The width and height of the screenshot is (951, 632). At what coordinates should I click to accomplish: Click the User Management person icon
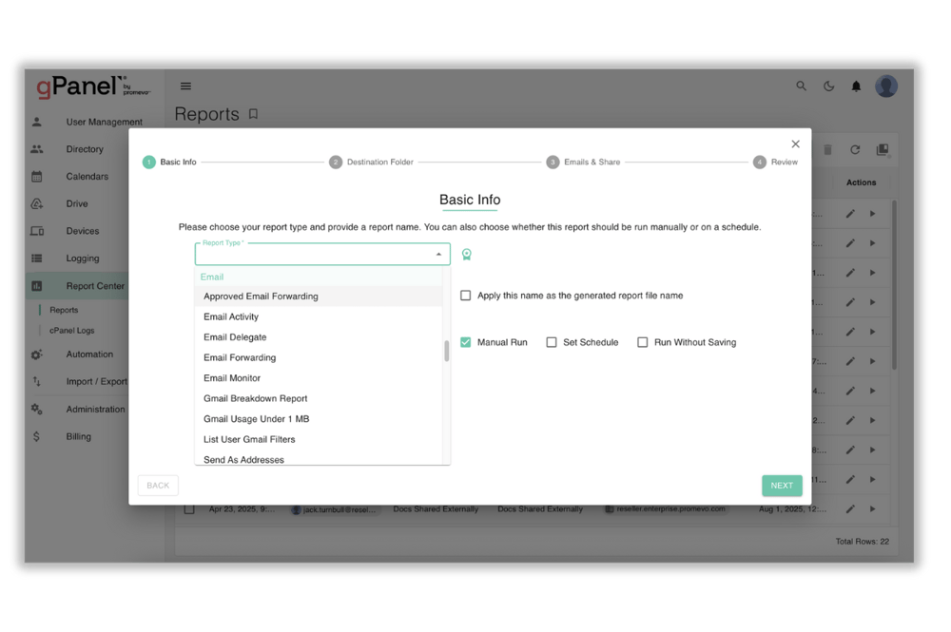37,122
